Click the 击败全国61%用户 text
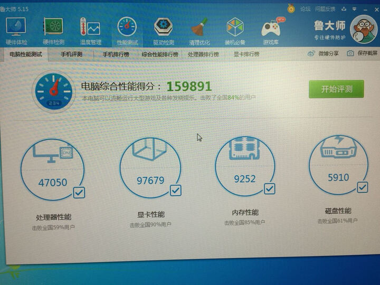 338,221
